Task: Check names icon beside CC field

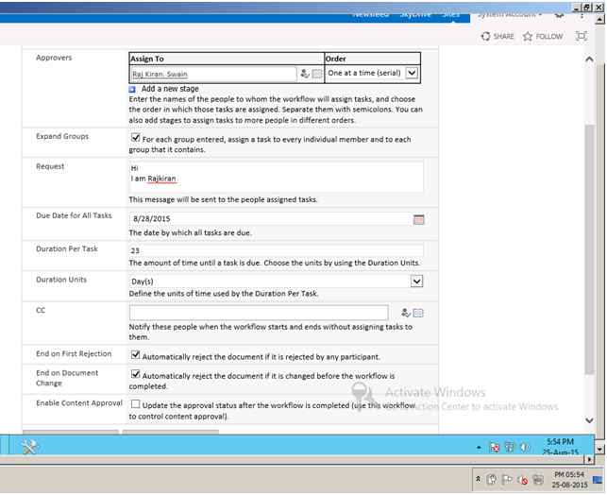Action: [x=405, y=313]
